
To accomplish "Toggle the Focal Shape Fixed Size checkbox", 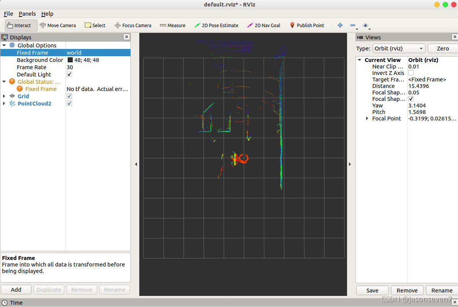I will click(411, 99).
